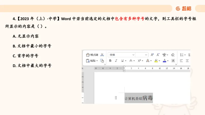Click the first line indent ruler marker
Viewport: 205px width, 115px height.
124,67
